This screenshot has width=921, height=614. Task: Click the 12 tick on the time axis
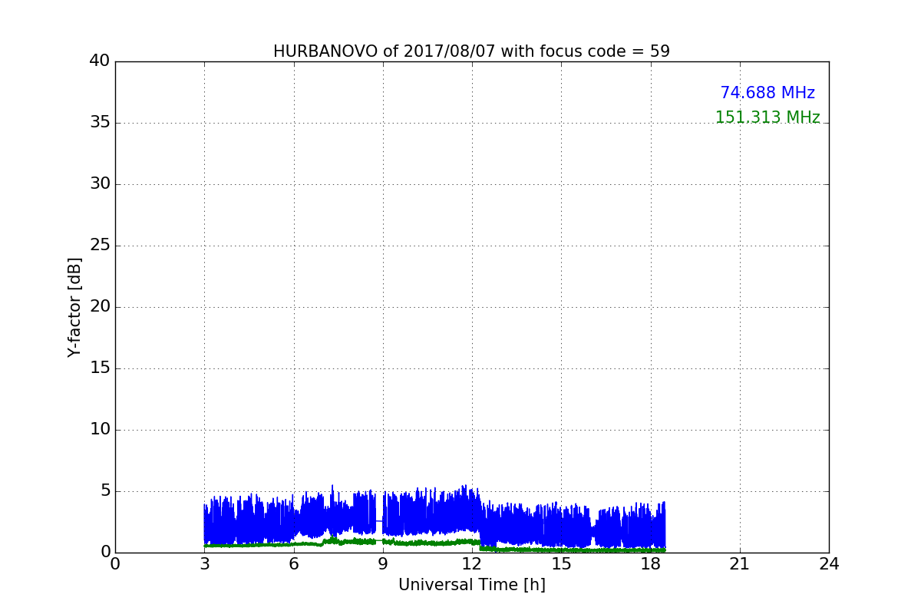pos(472,564)
